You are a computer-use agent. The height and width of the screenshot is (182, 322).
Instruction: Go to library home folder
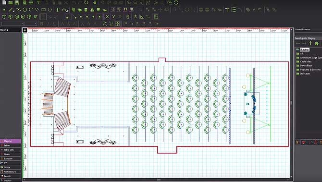click(317, 43)
